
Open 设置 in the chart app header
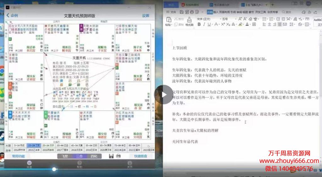[x=146, y=15]
